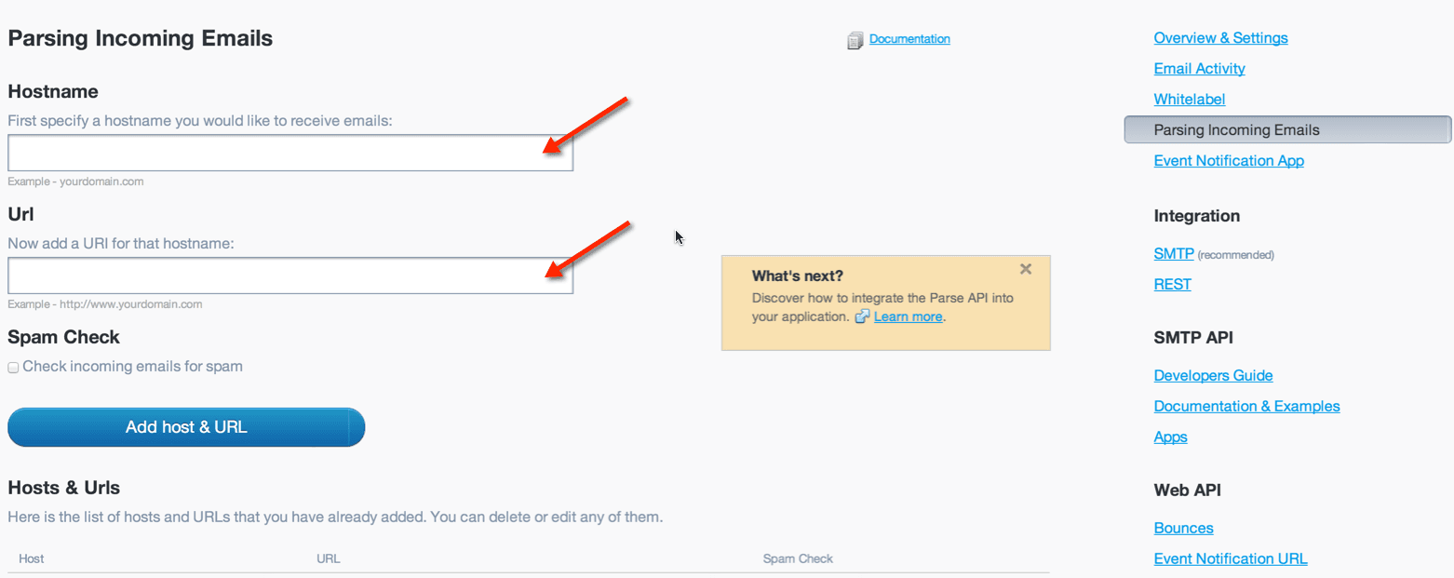The width and height of the screenshot is (1454, 578).
Task: Open the Event Notification URL settings
Action: (x=1231, y=558)
